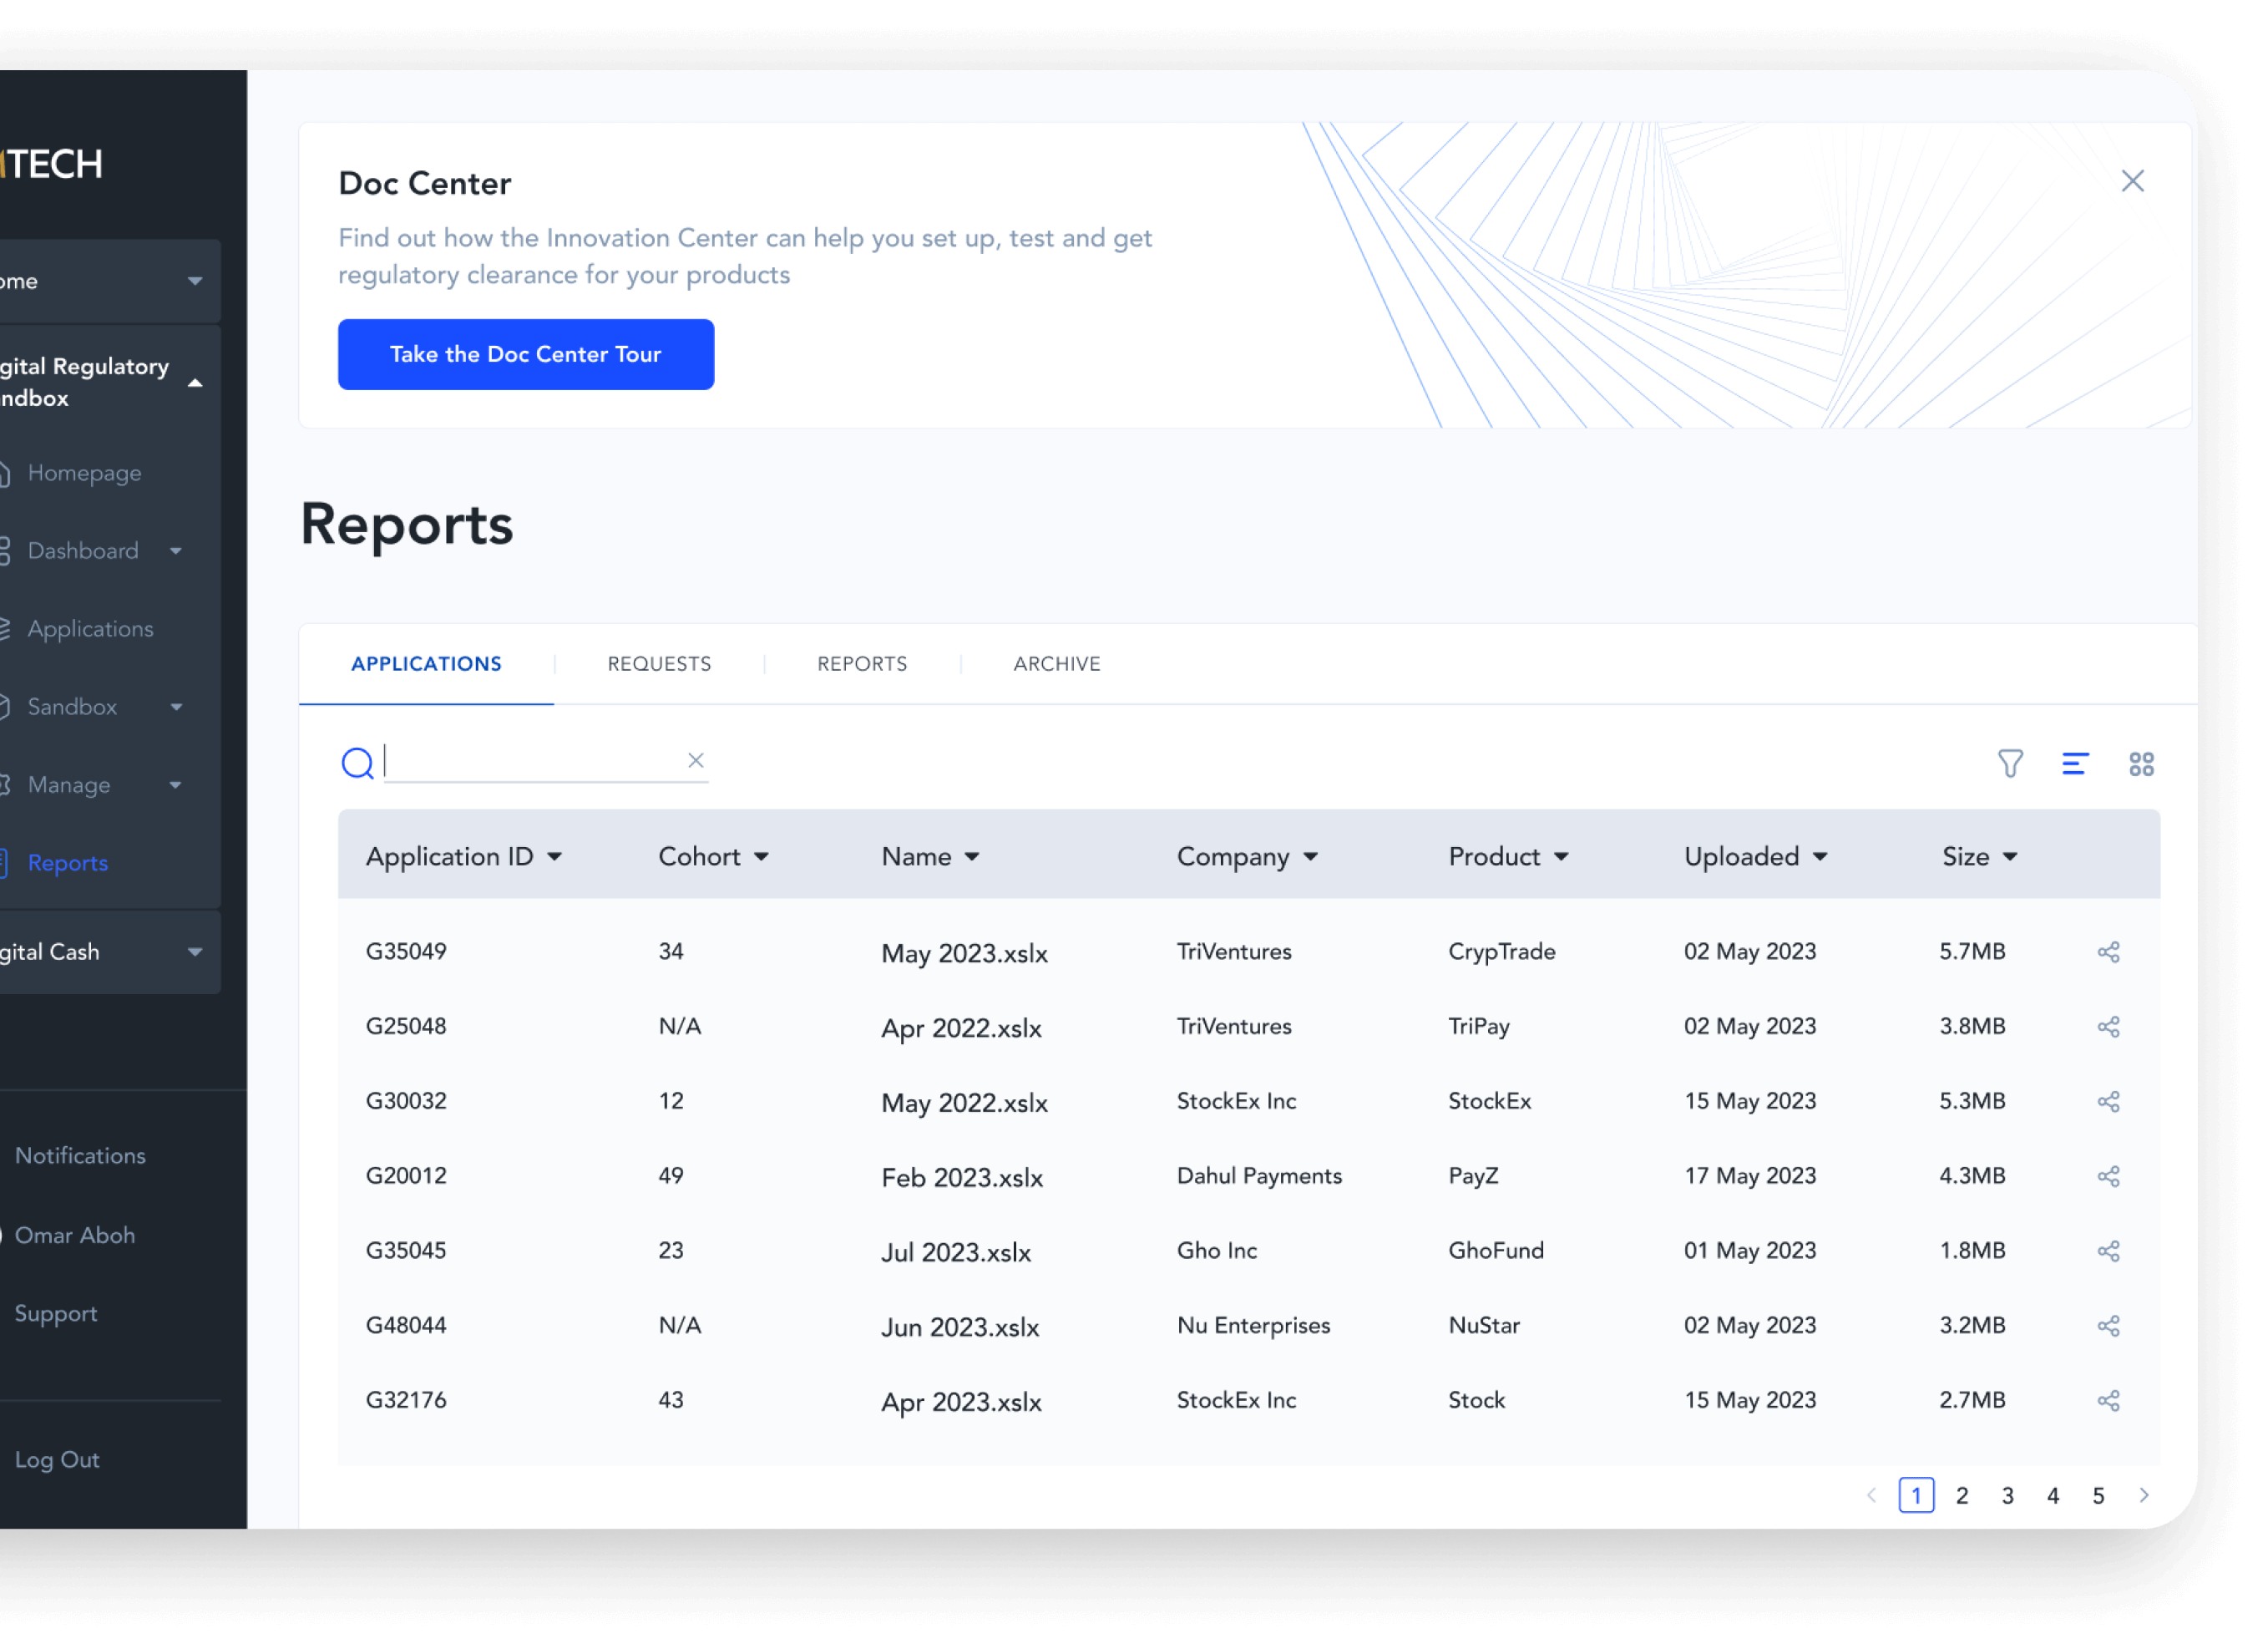This screenshot has width=2268, height=1649.
Task: Click the share icon for G20012
Action: (x=2111, y=1174)
